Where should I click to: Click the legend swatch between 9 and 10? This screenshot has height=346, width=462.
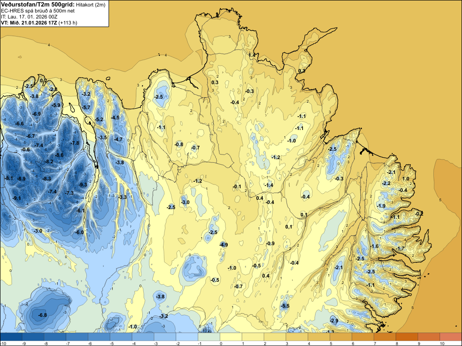tap(429, 337)
